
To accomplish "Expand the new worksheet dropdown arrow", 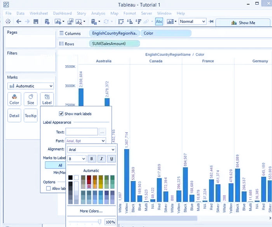I will pyautogui.click(x=63, y=22).
